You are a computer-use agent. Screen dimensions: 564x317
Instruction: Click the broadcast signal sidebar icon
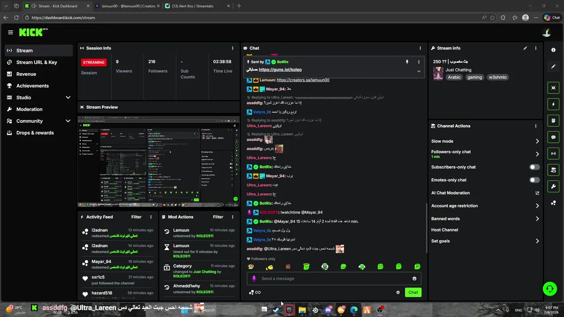[553, 153]
